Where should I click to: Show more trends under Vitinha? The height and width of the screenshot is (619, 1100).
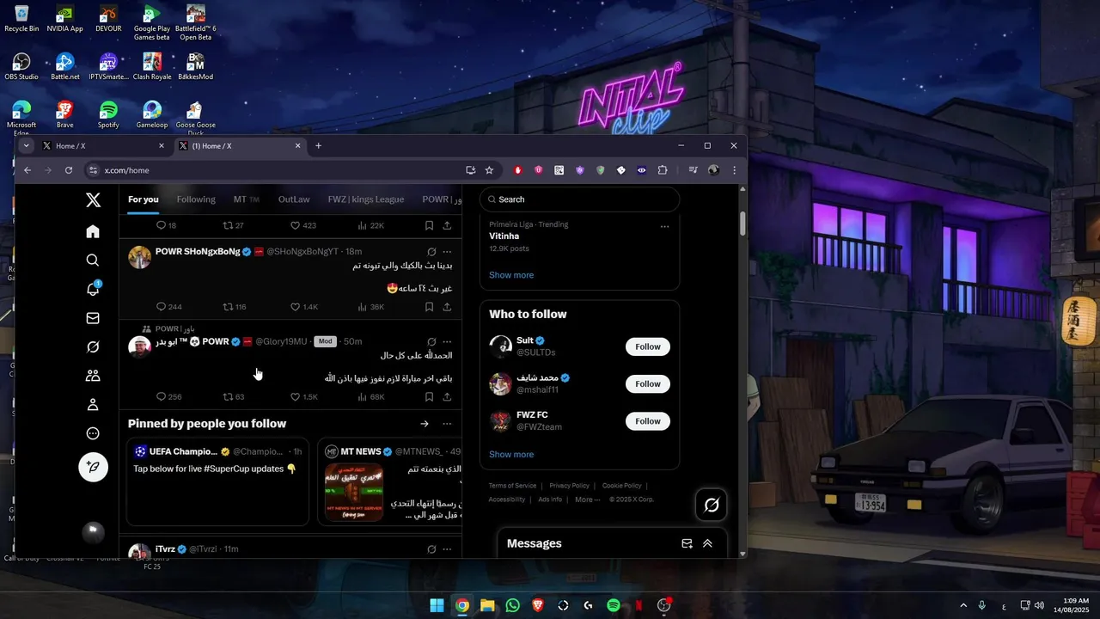coord(511,275)
